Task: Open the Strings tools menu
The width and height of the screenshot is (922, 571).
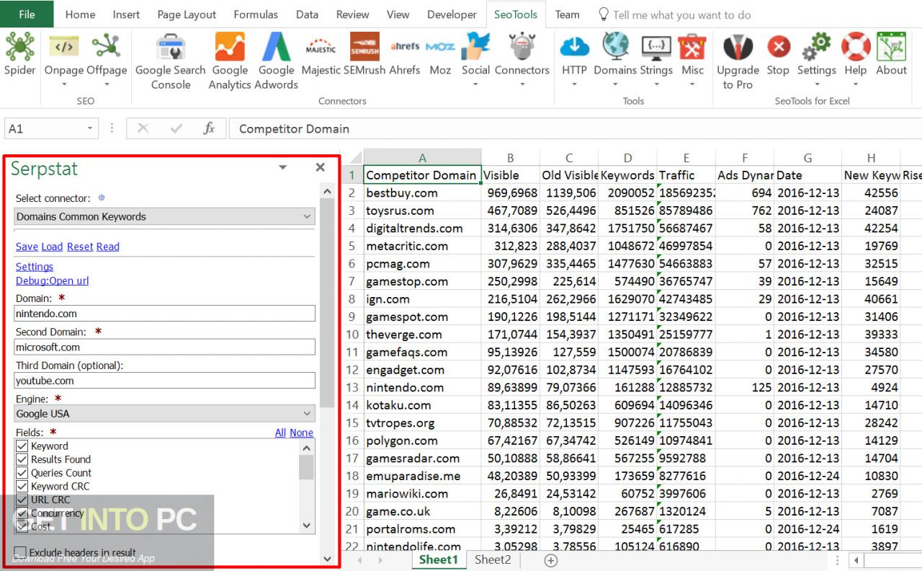Action: (x=655, y=60)
